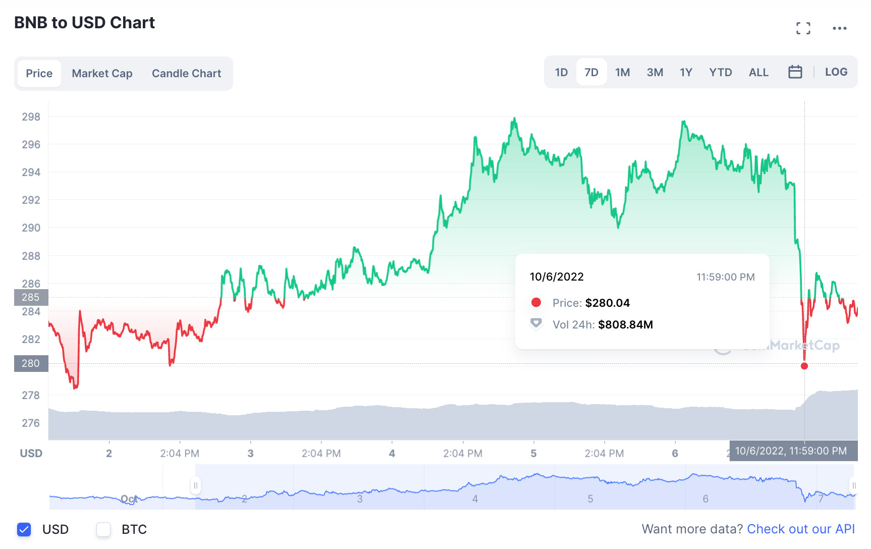This screenshot has height=549, width=871.
Task: Grab the left range slider handle
Action: click(195, 486)
